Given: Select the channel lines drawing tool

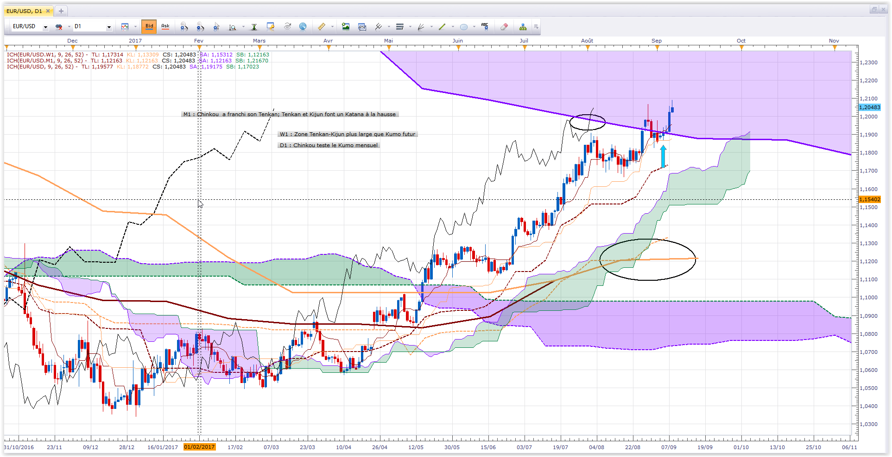Looking at the screenshot, I should (378, 27).
